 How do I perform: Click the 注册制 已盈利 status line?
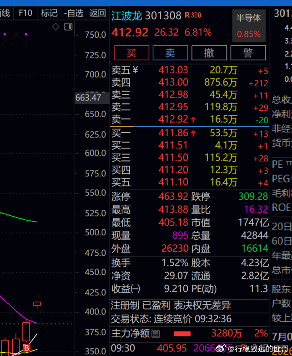[171, 305]
